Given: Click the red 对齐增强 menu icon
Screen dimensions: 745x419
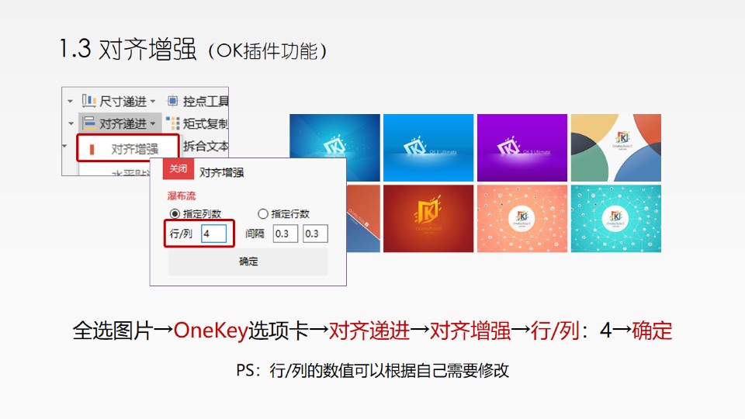Looking at the screenshot, I should click(x=92, y=149).
